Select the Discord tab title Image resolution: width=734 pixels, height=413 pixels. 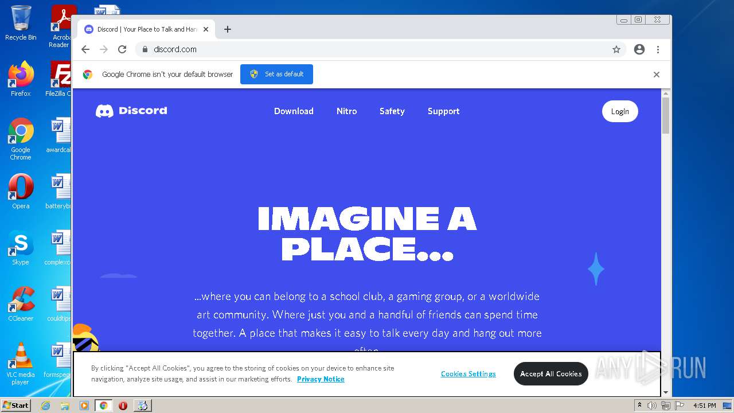point(147,29)
